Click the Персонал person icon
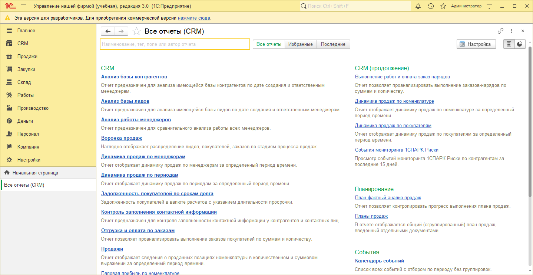 point(10,134)
